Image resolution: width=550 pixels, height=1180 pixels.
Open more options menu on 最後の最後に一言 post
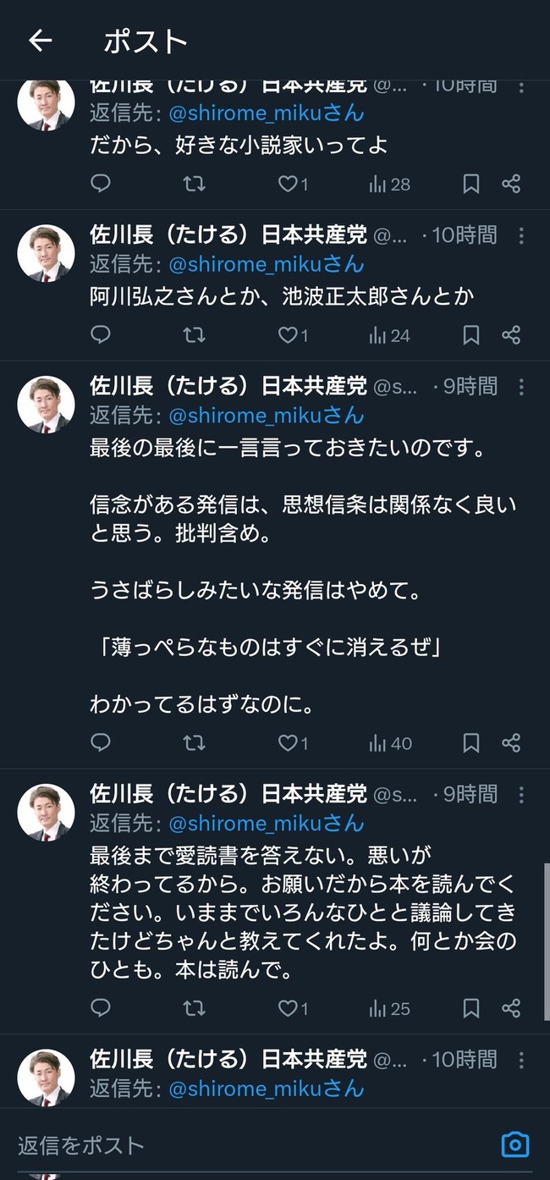coord(521,387)
